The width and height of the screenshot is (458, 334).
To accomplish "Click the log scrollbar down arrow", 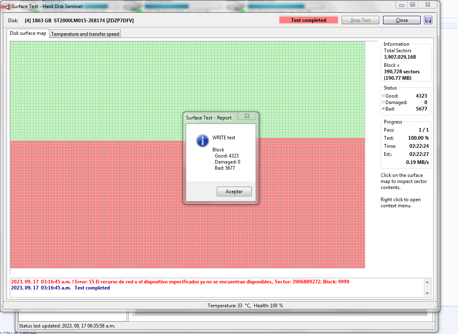I will 427,293.
